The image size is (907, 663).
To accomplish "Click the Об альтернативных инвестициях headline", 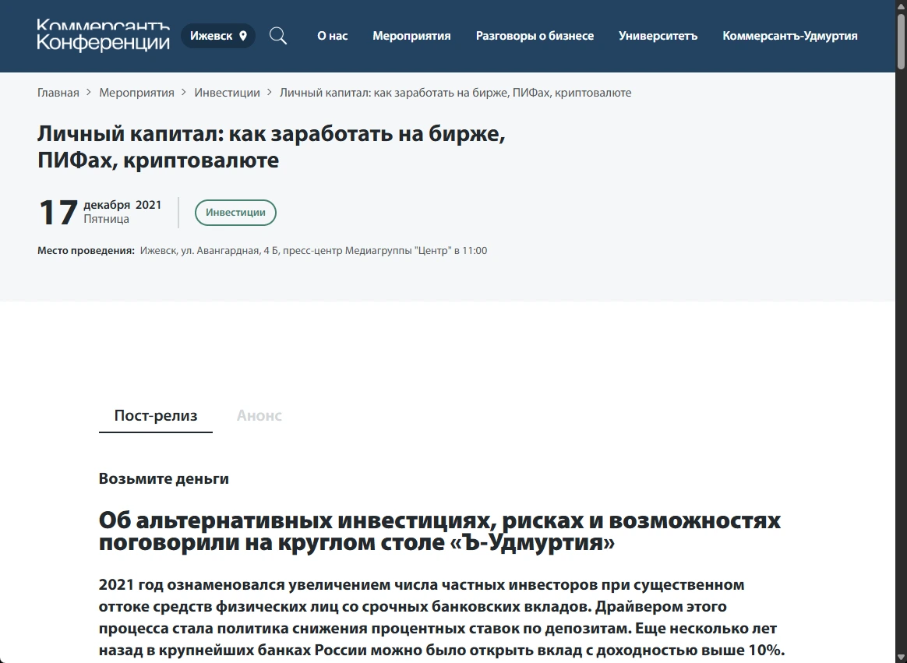I will click(x=439, y=531).
